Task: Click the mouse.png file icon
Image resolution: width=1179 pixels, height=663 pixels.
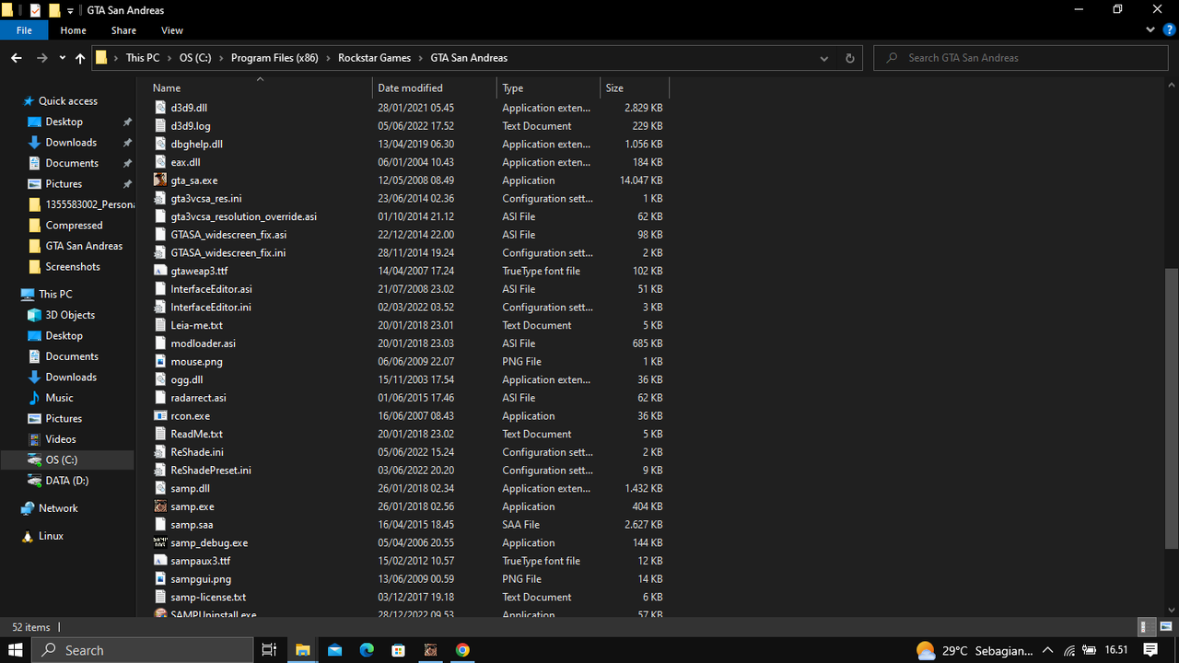Action: [x=160, y=361]
